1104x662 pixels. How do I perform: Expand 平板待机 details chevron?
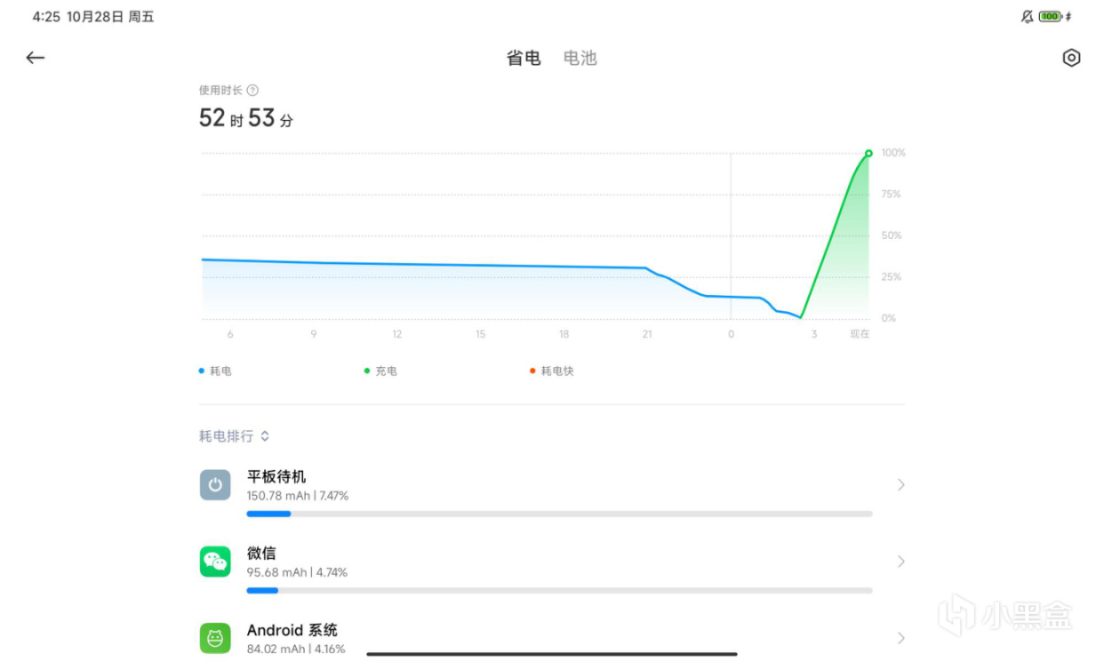[x=900, y=485]
